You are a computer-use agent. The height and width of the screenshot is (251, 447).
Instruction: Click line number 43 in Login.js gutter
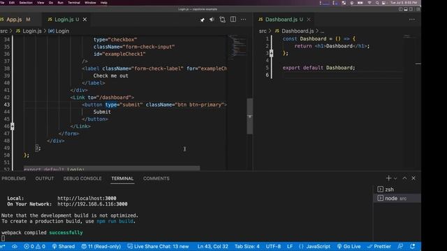(6, 105)
